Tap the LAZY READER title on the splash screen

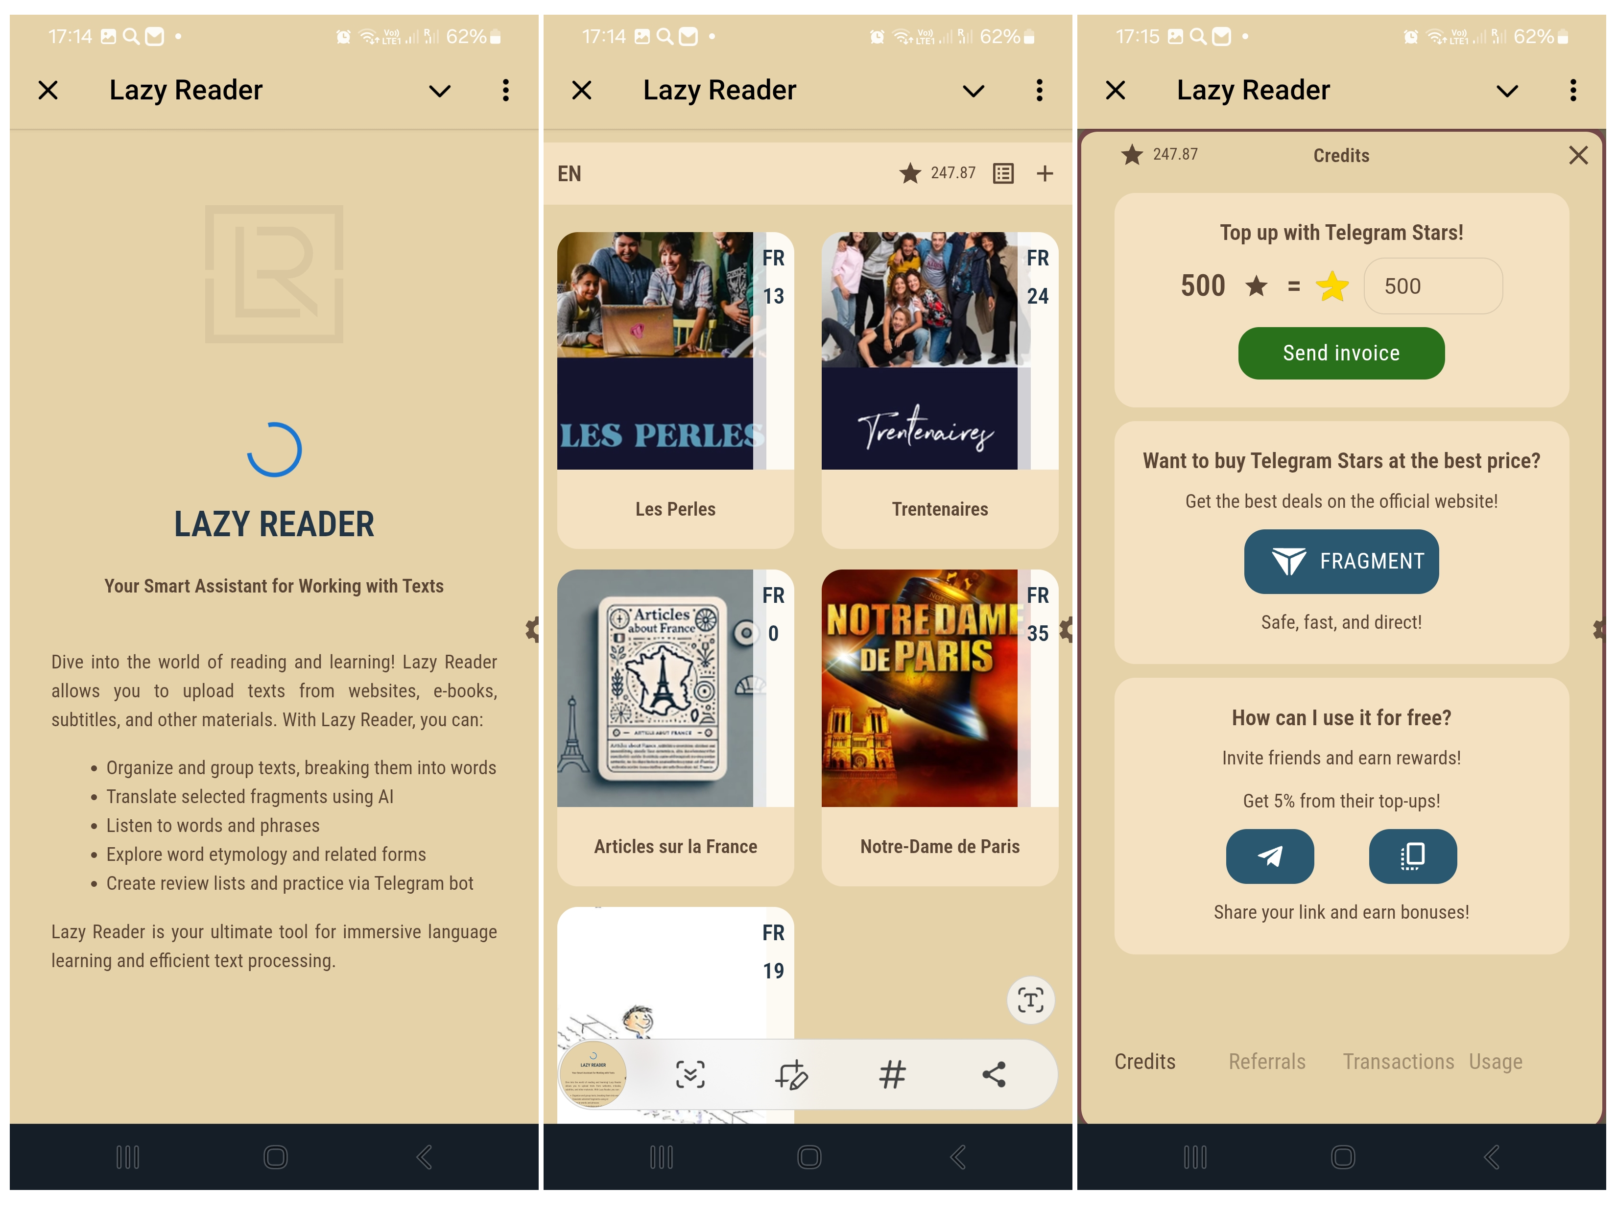[274, 524]
